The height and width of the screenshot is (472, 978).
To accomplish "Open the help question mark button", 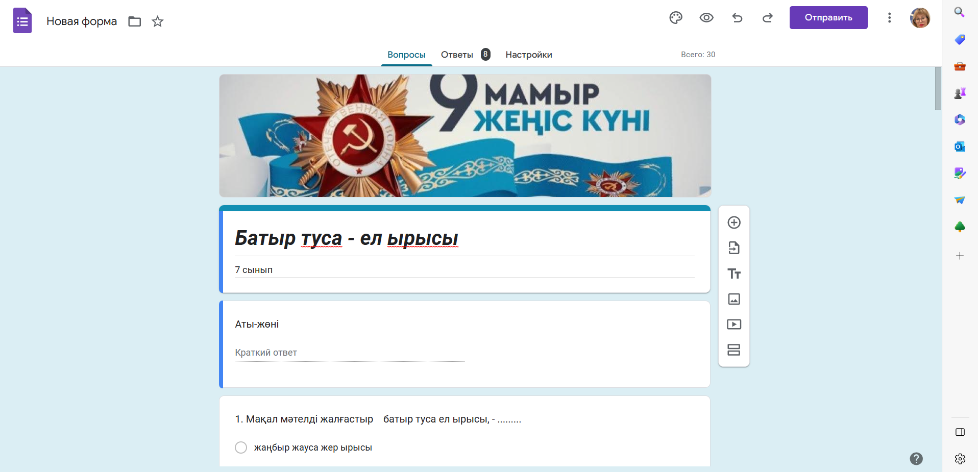I will (x=916, y=459).
